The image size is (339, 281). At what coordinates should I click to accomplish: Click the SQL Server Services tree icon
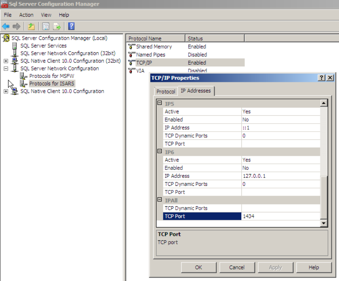tap(15, 46)
